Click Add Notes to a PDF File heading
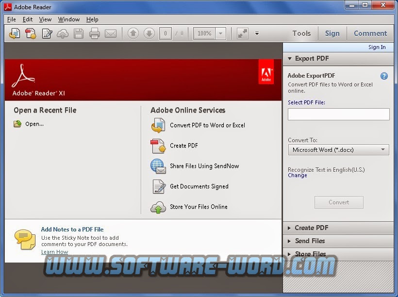The width and height of the screenshot is (398, 297). click(x=72, y=230)
